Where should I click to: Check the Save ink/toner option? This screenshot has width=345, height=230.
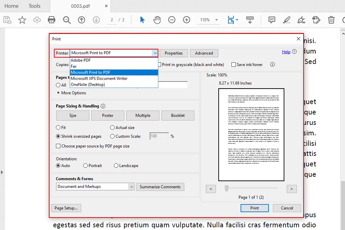(x=233, y=64)
